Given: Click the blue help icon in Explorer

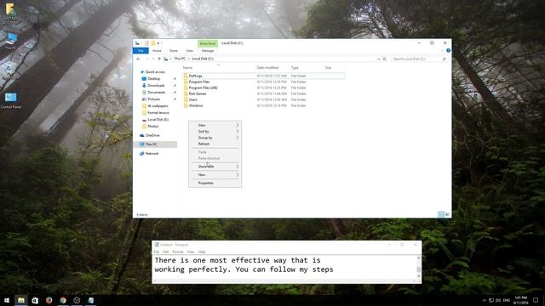Looking at the screenshot, I should click(448, 51).
